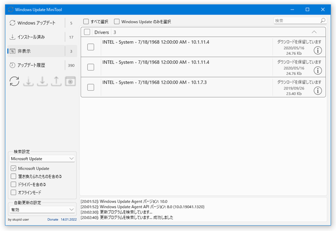Click the search magnifier icon

pyautogui.click(x=323, y=21)
